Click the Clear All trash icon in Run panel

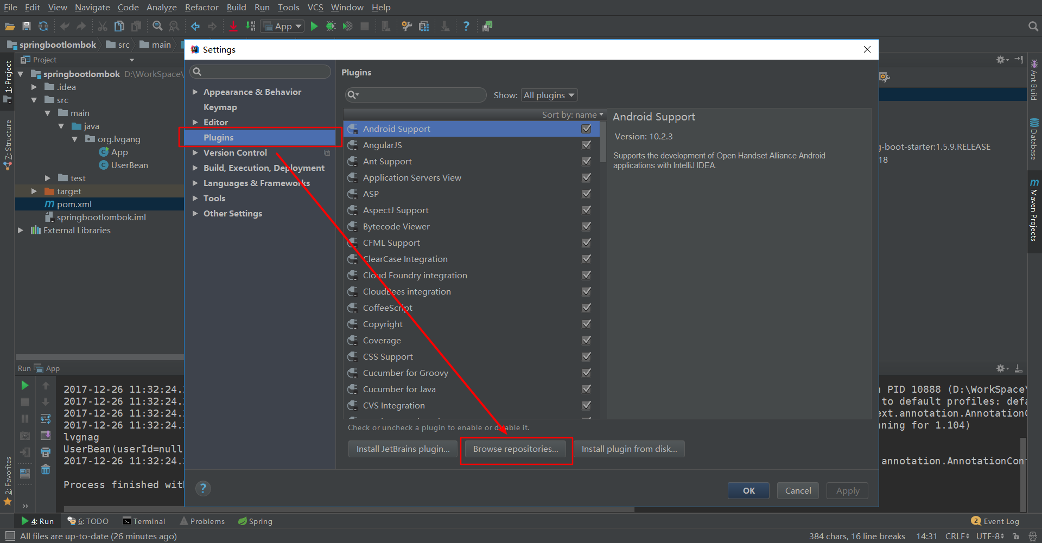click(x=46, y=469)
